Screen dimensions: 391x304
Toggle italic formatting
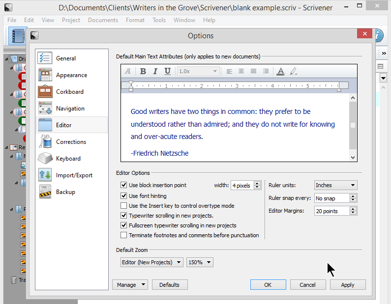[x=155, y=71]
